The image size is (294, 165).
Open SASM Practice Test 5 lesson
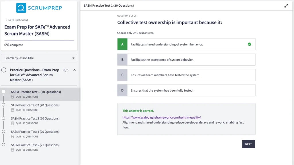(35, 145)
